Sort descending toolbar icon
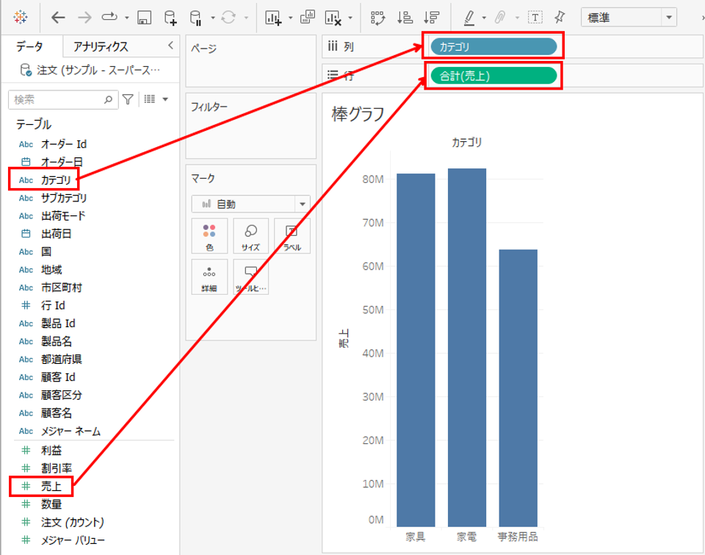Viewport: 705px width, 555px height. point(431,18)
